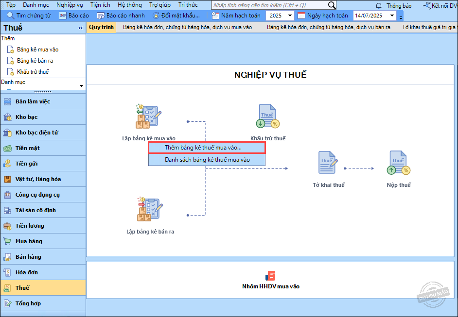Click the Thông báo bell icon
Image resolution: width=458 pixels, height=317 pixels.
pyautogui.click(x=379, y=5)
